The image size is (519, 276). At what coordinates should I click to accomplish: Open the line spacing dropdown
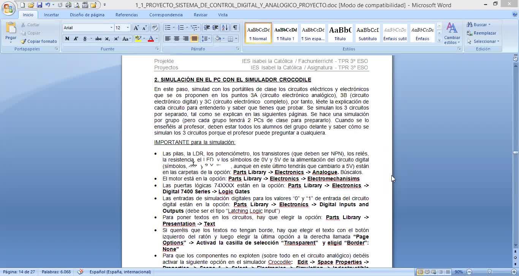(206, 39)
